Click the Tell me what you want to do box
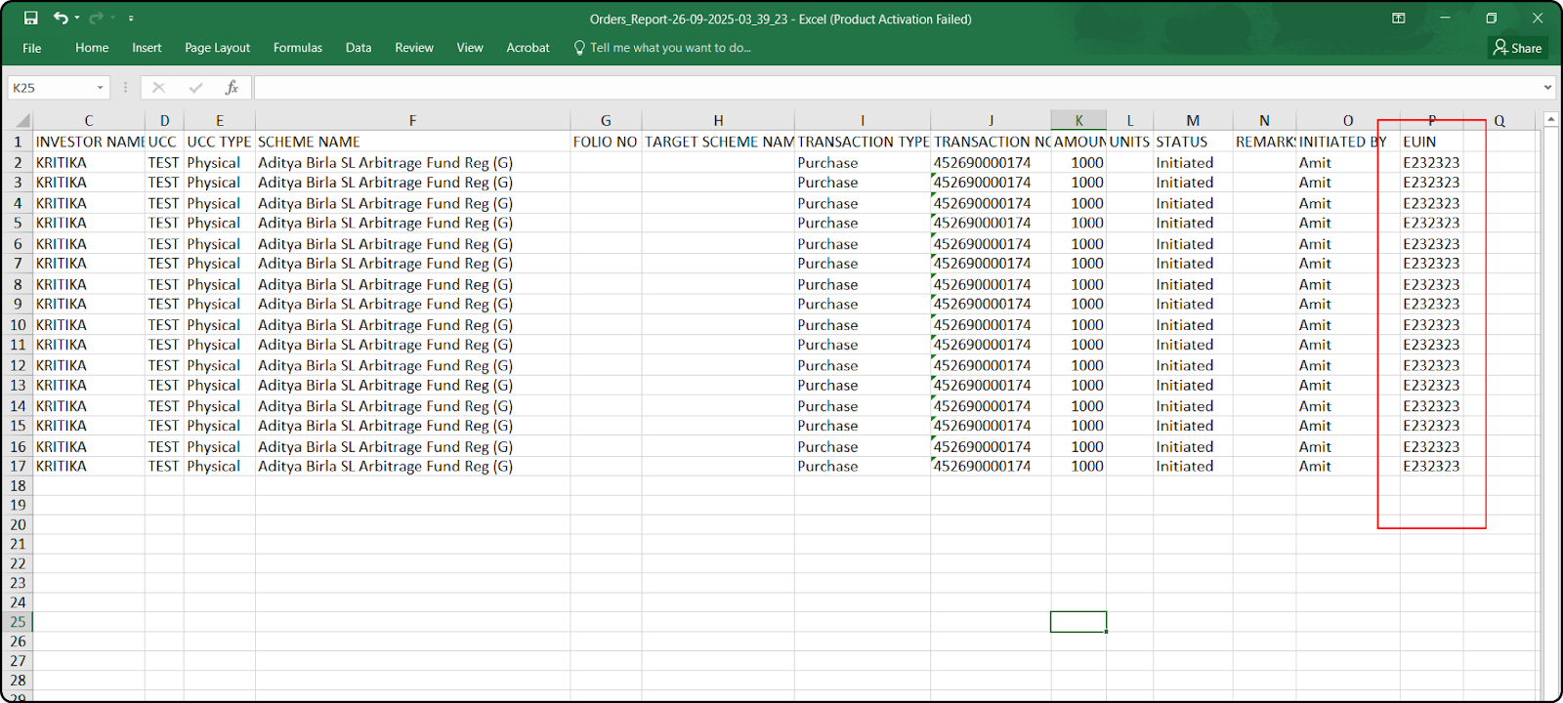1563x703 pixels. [662, 48]
